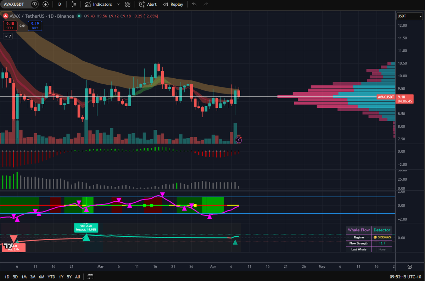Select the 5Y date range

point(69,277)
